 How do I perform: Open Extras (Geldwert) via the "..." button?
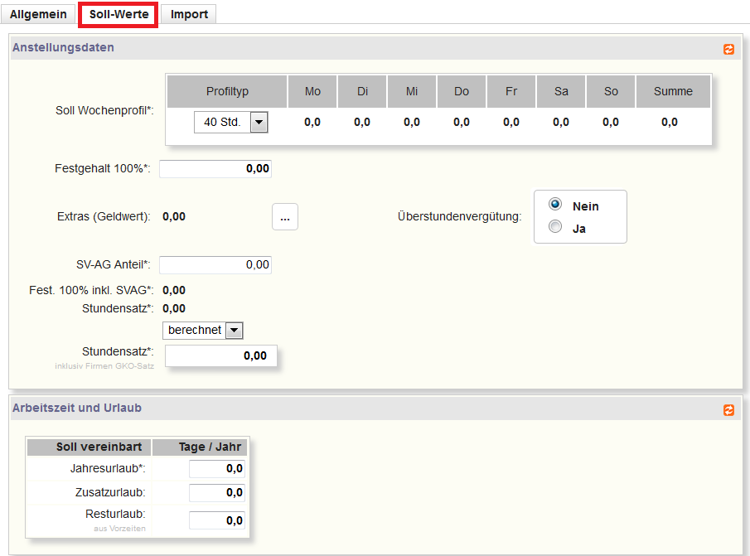coord(284,216)
